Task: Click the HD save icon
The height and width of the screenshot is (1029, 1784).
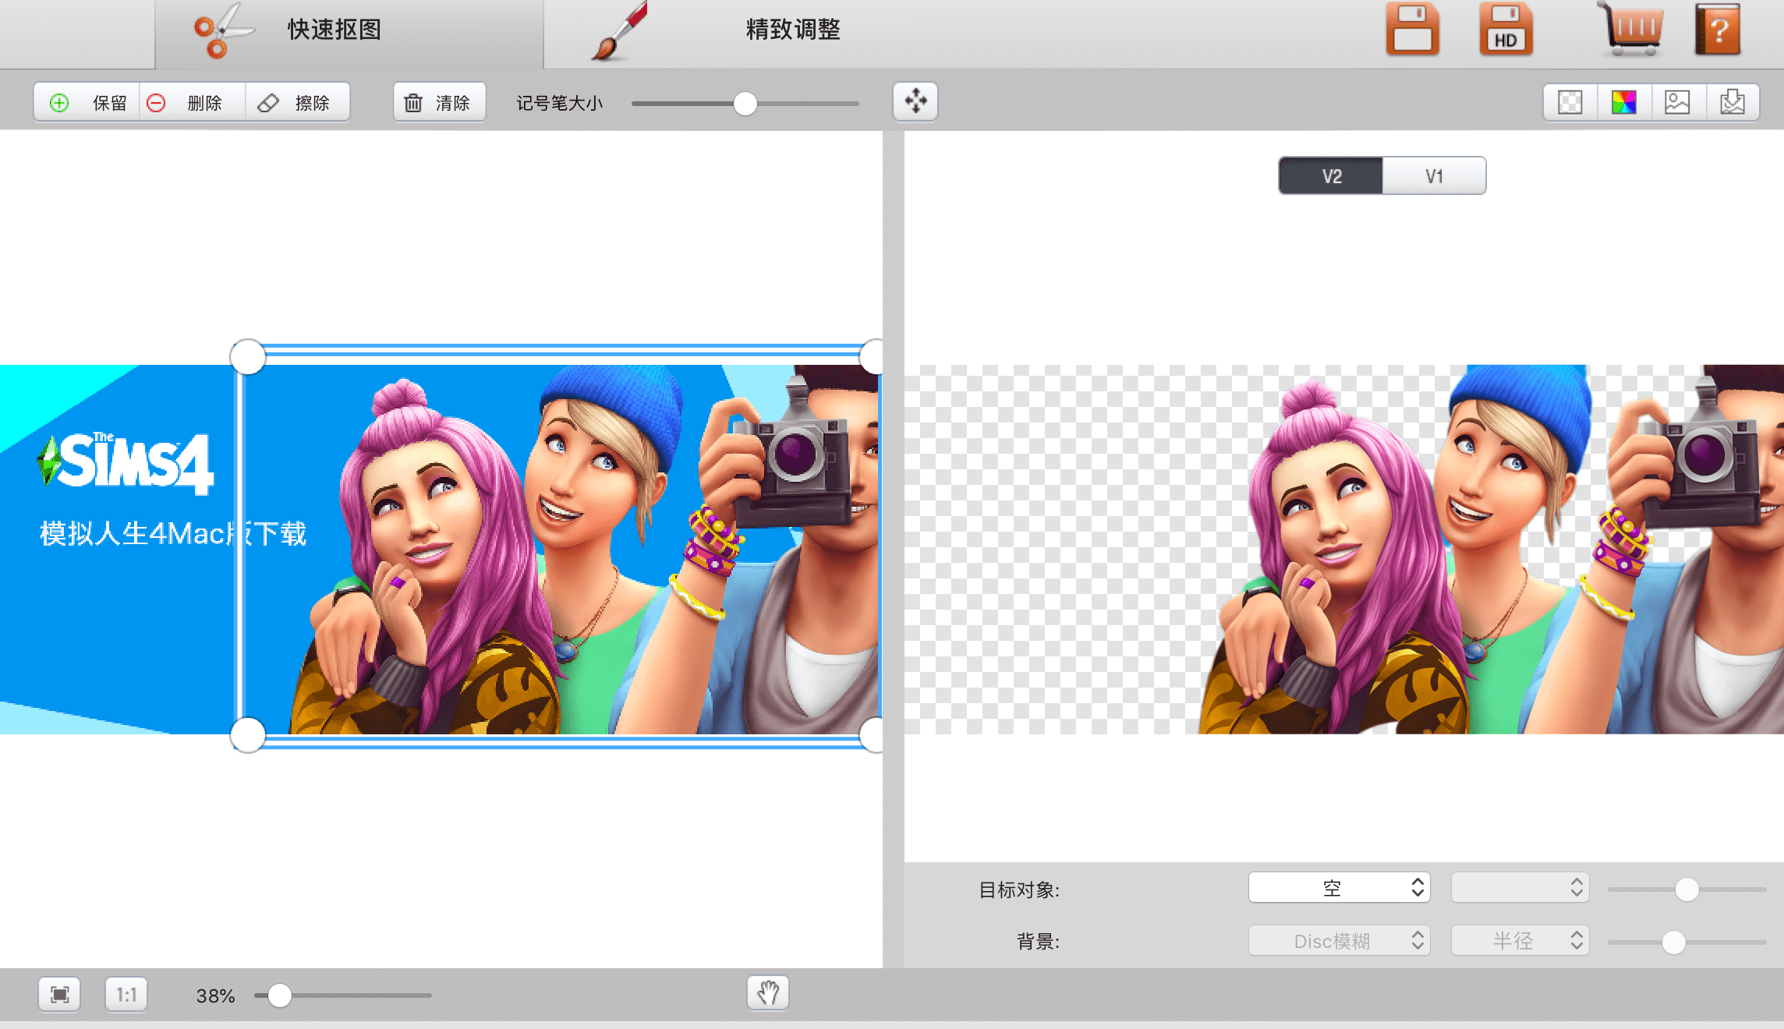Action: pyautogui.click(x=1506, y=30)
